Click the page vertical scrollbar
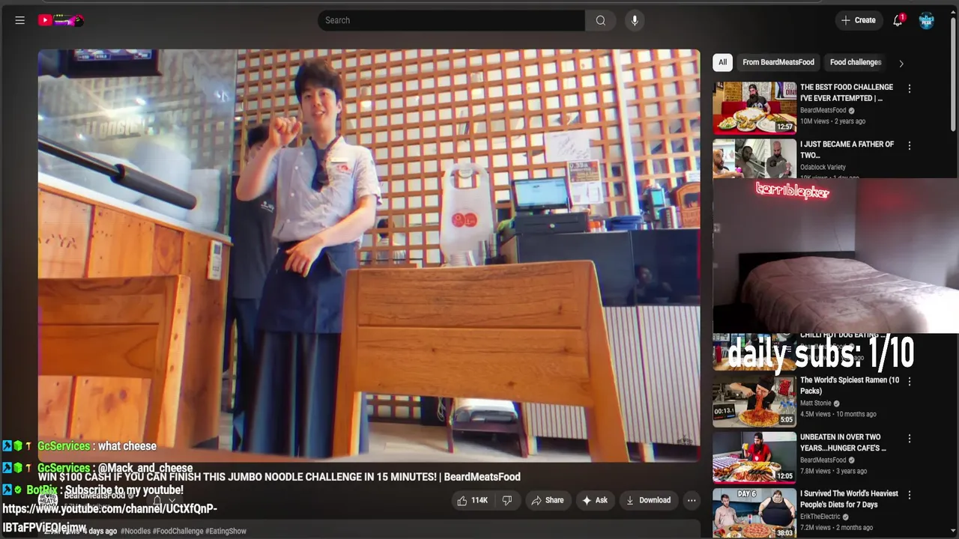 [x=954, y=75]
